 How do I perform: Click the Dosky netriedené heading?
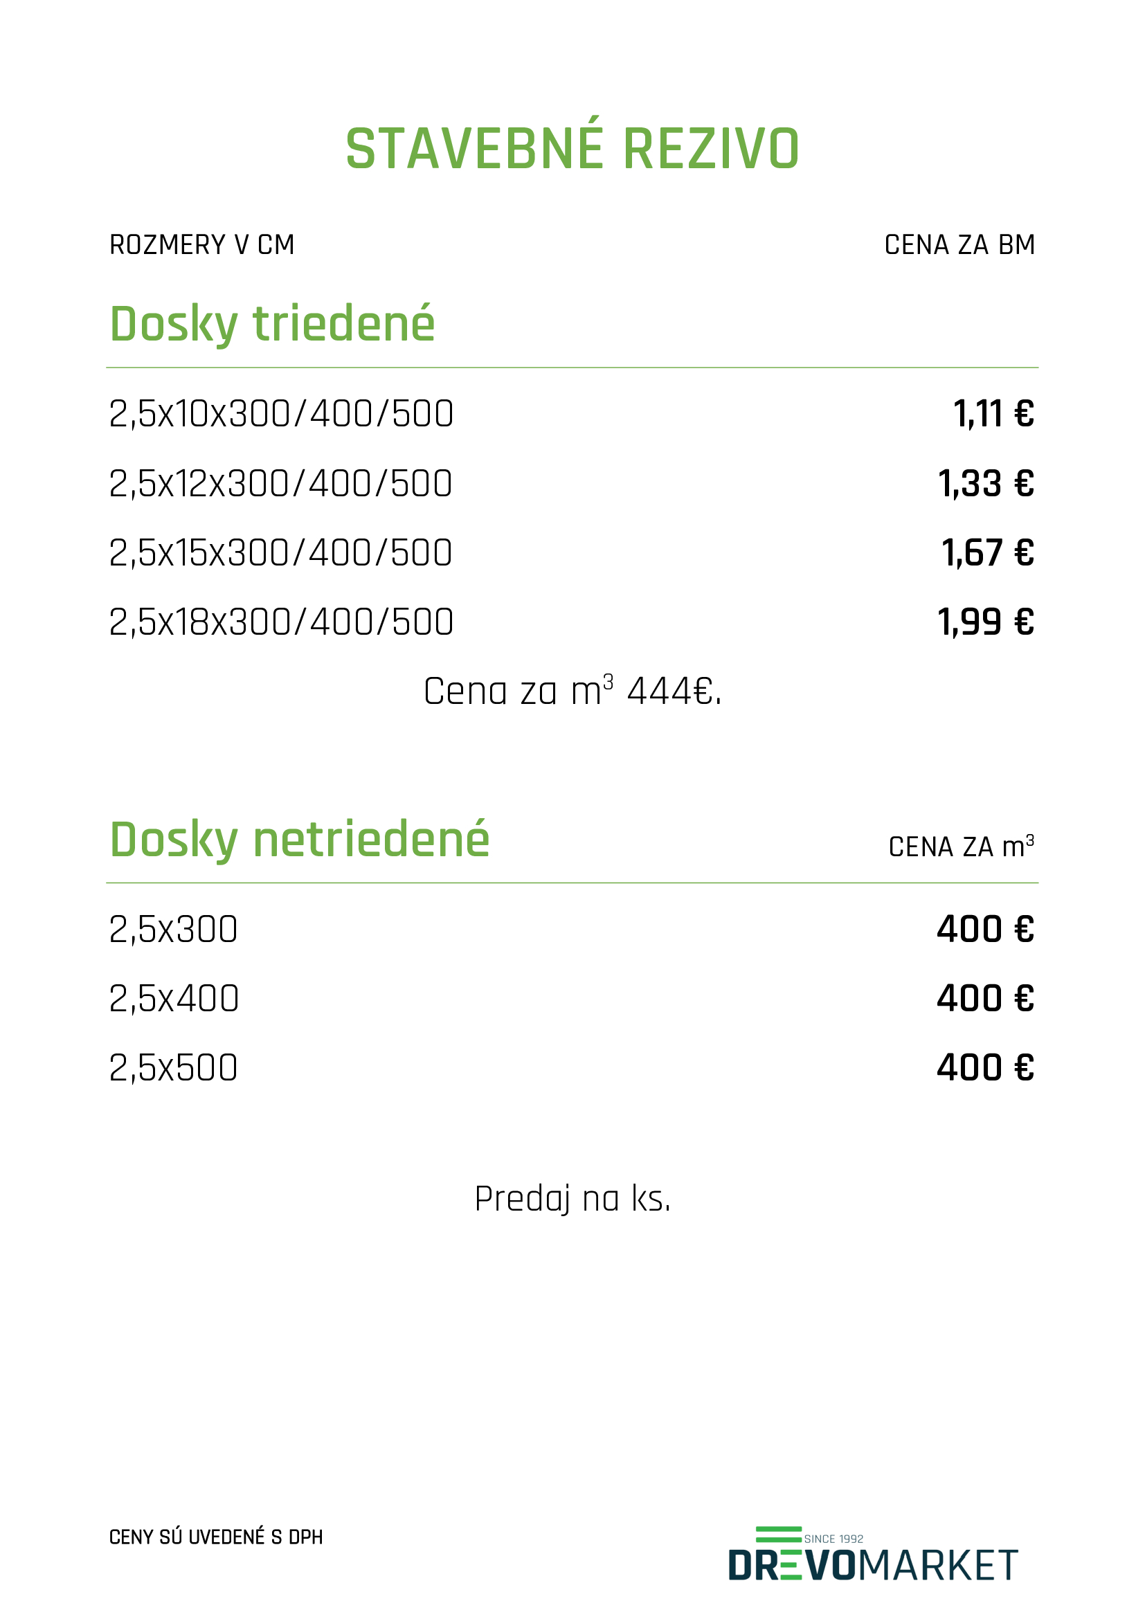pos(300,840)
